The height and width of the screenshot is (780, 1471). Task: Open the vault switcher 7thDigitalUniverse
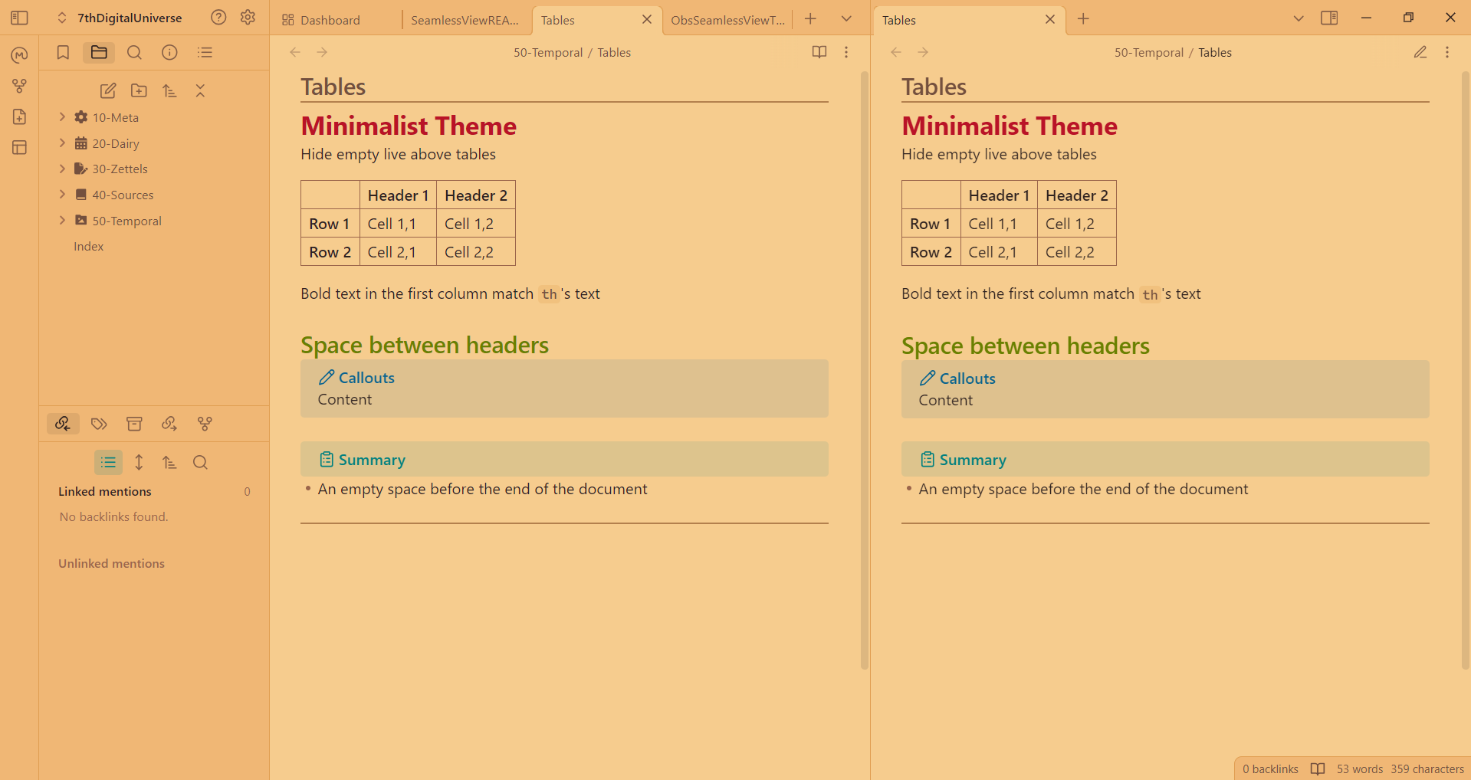[x=120, y=18]
